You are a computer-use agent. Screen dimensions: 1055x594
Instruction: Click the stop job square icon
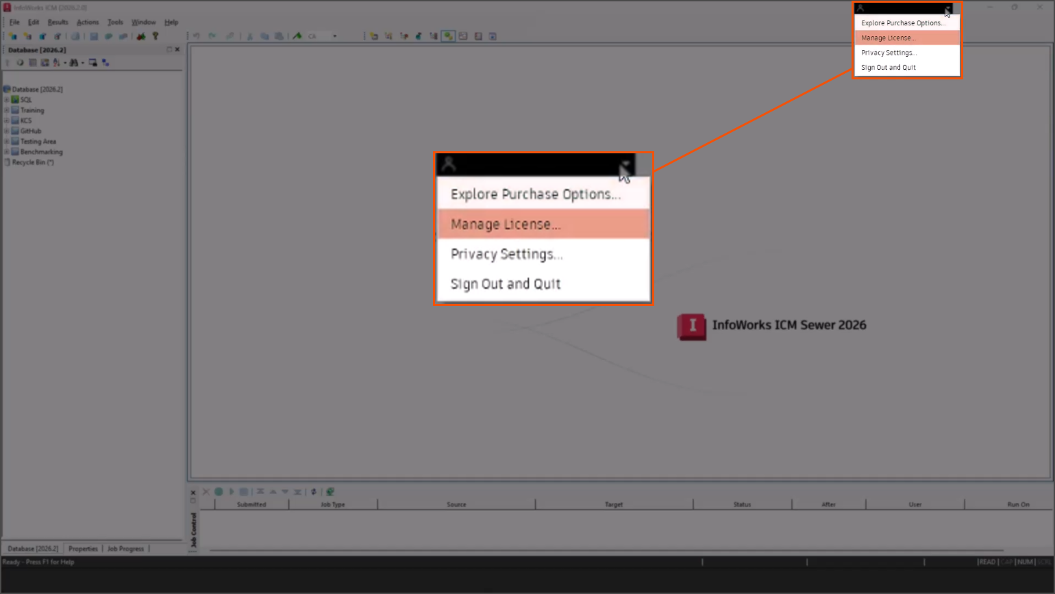[244, 491]
